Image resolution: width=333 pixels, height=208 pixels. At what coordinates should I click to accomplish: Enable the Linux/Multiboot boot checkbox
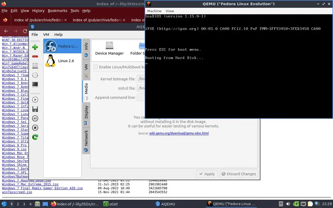point(95,67)
